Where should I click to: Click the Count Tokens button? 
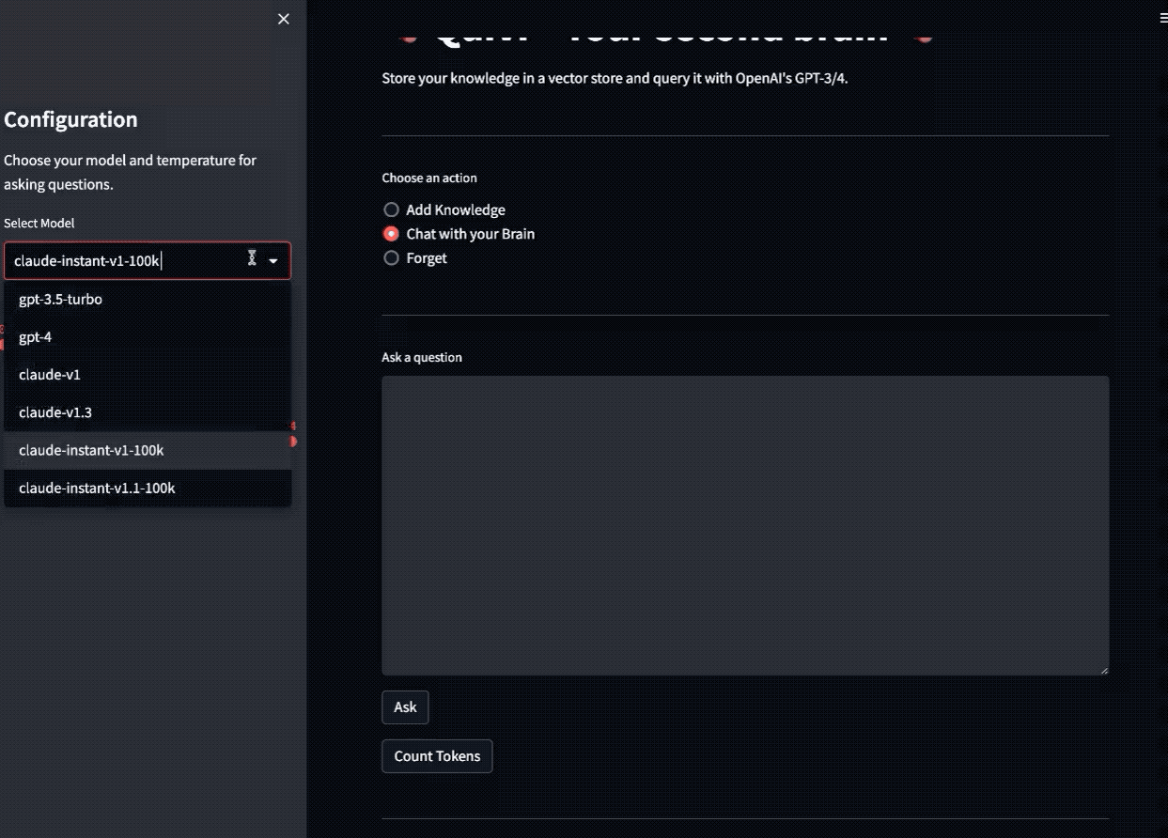click(x=437, y=756)
